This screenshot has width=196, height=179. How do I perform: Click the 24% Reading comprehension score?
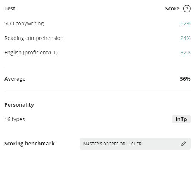(185, 38)
